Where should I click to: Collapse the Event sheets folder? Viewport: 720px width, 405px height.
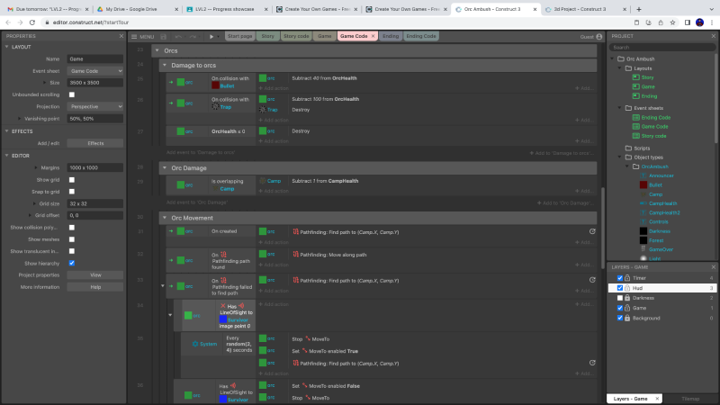point(621,107)
